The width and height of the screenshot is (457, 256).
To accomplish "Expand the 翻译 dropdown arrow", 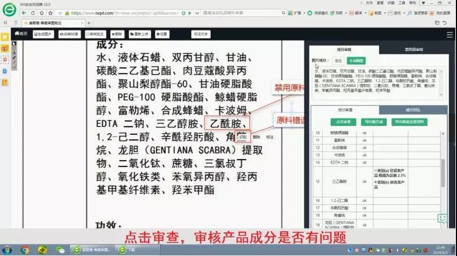I will click(365, 13).
